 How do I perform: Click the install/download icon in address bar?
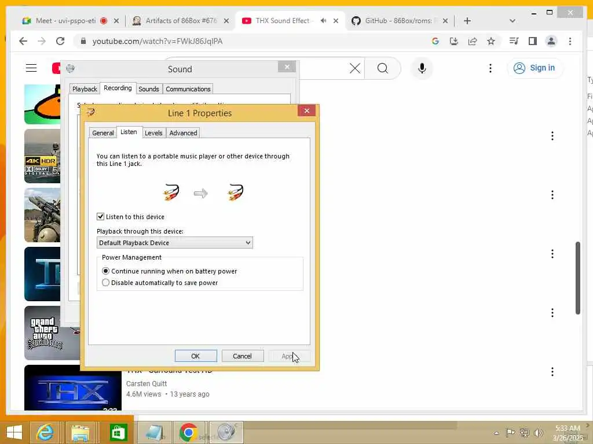(x=454, y=41)
